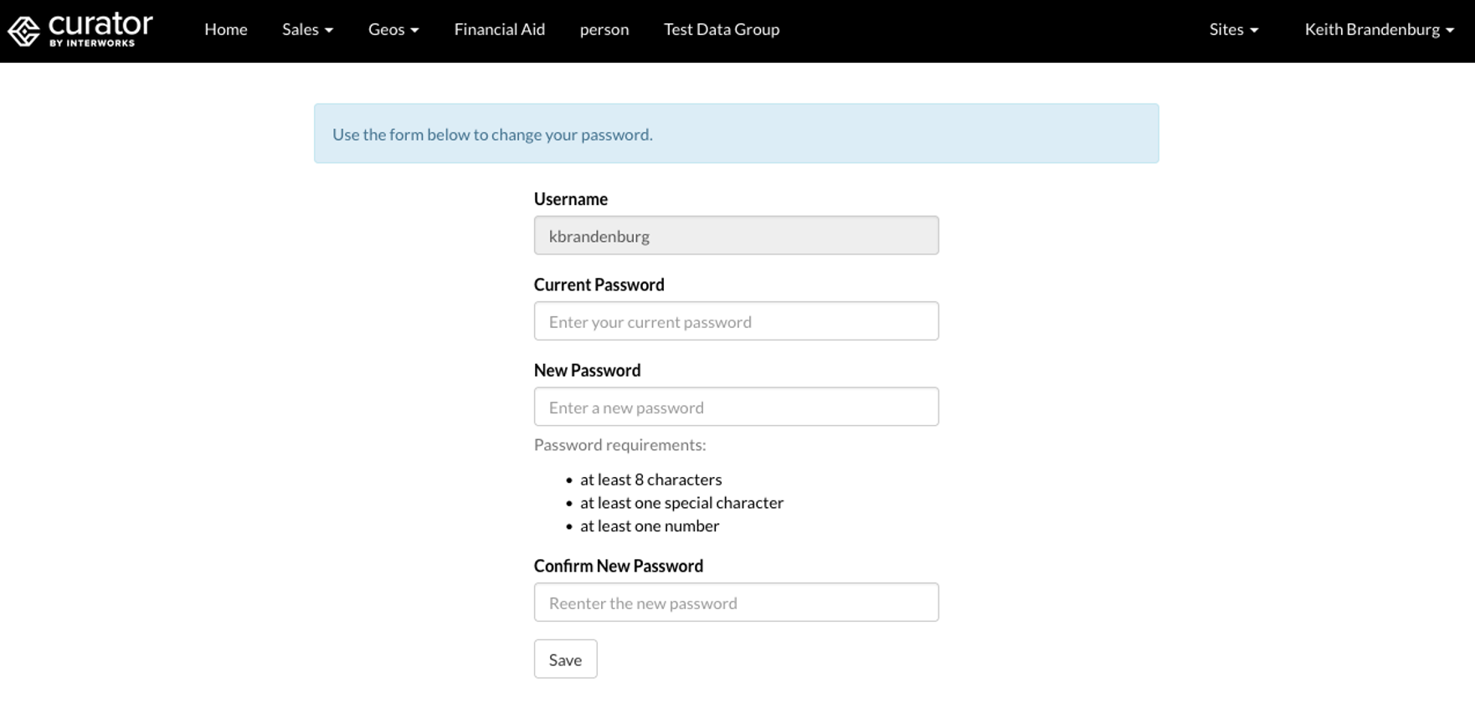Image resolution: width=1475 pixels, height=728 pixels.
Task: Save the new password
Action: 566,659
